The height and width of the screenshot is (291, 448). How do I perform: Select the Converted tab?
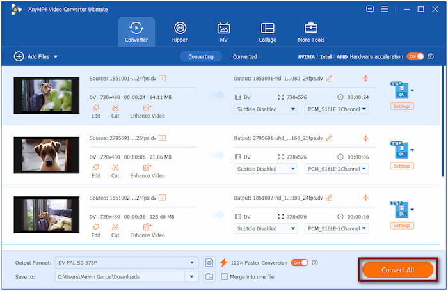pyautogui.click(x=244, y=56)
